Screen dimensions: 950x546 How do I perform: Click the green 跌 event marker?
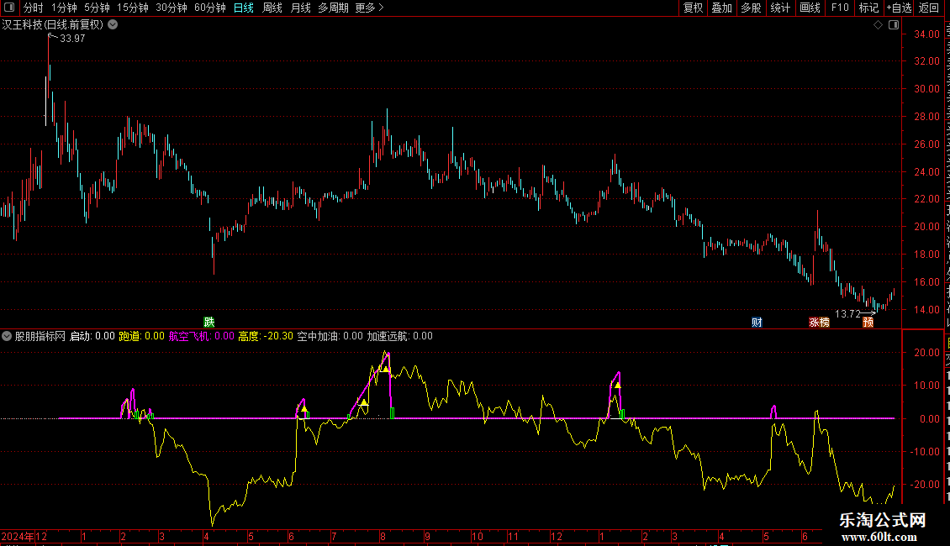pyautogui.click(x=209, y=322)
